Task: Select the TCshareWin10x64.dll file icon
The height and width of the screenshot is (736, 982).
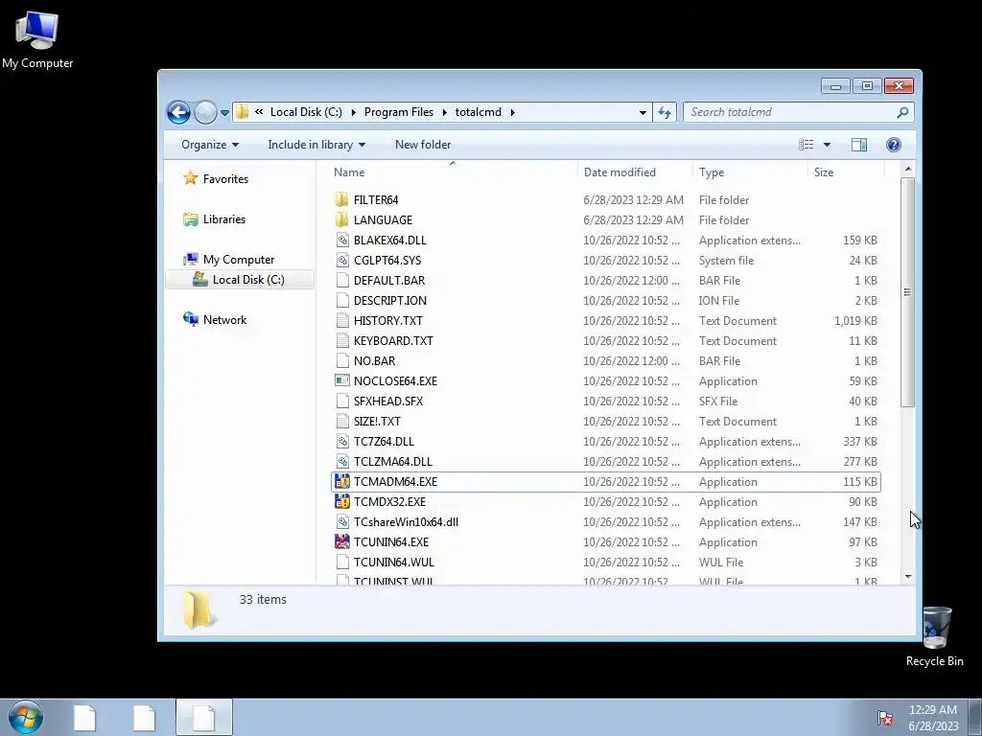Action: click(342, 522)
